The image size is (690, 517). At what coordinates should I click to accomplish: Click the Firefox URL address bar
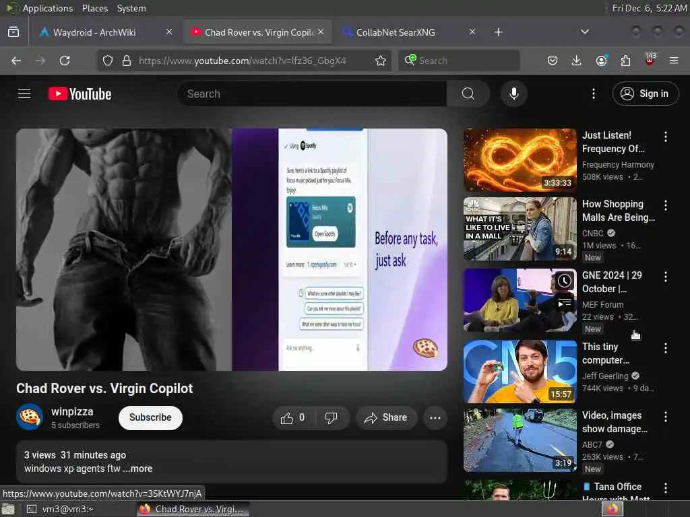coord(244,61)
